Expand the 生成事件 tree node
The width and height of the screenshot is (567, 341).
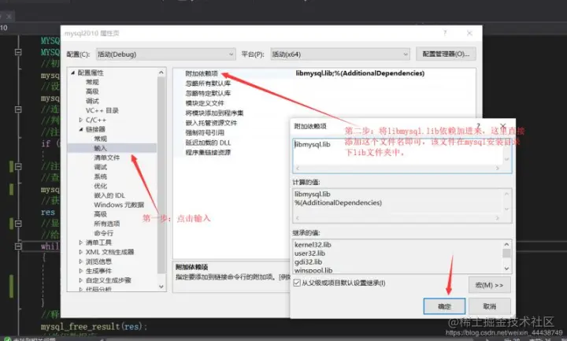coord(80,270)
